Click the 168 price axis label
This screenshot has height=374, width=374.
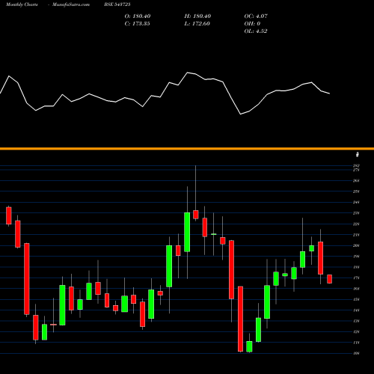coord(356,289)
